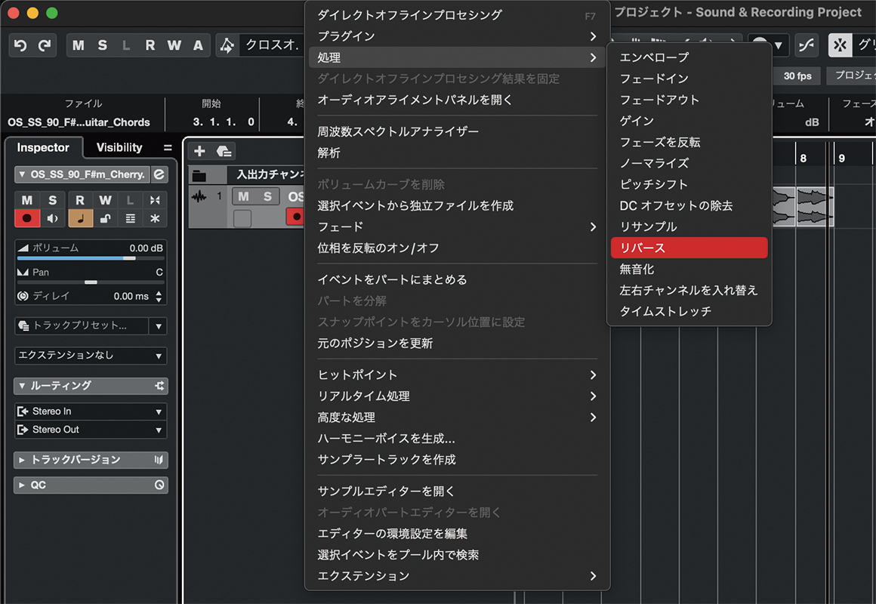Click the auto-scroll icon beside クロスオ
Viewport: 876px width, 604px height.
tap(227, 45)
